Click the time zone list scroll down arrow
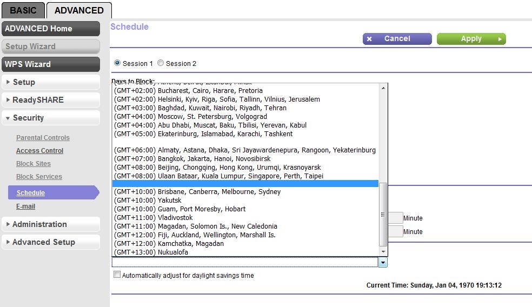The width and height of the screenshot is (532, 307). pos(383,252)
